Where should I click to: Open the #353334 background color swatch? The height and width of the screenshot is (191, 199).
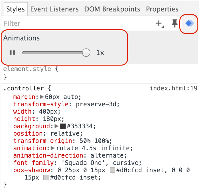[x=63, y=126]
